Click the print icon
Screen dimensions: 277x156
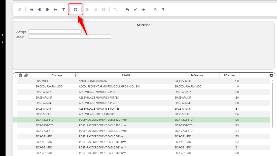155,10
